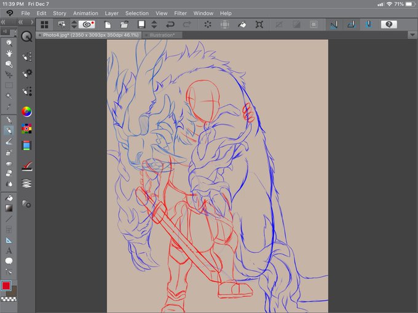Toggle Snap to Ruler
The height and width of the screenshot is (313, 418).
click(334, 25)
